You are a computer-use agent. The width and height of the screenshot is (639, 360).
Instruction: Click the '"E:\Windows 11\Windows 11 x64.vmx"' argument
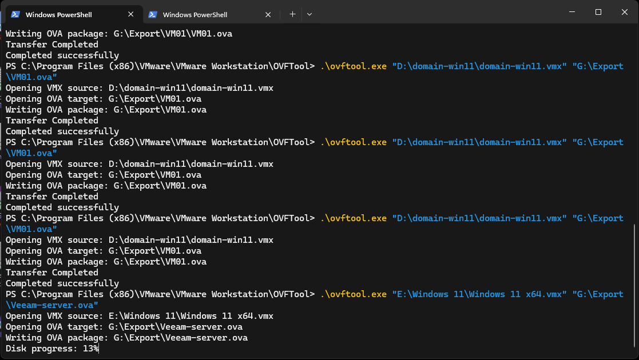[x=479, y=294]
